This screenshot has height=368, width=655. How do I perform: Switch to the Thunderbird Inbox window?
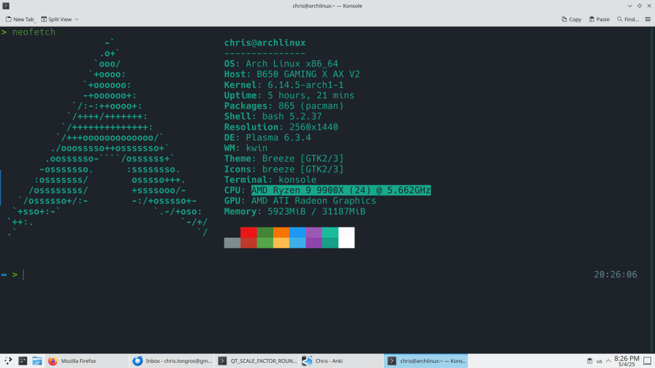tap(171, 361)
